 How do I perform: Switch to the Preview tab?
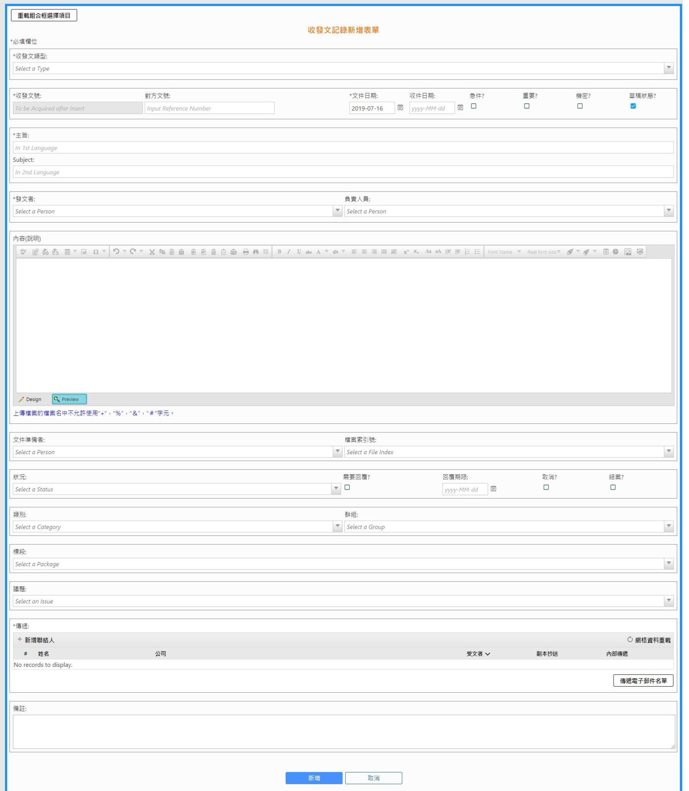[x=69, y=399]
